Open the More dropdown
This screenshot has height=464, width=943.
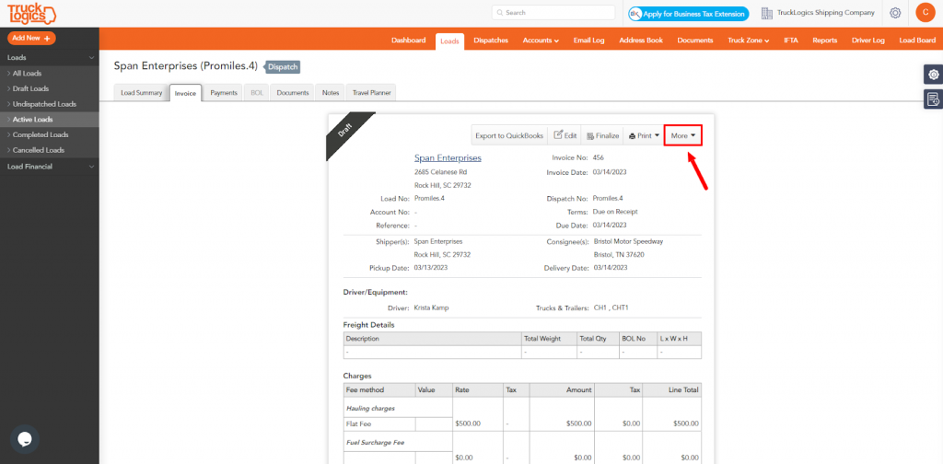[683, 136]
